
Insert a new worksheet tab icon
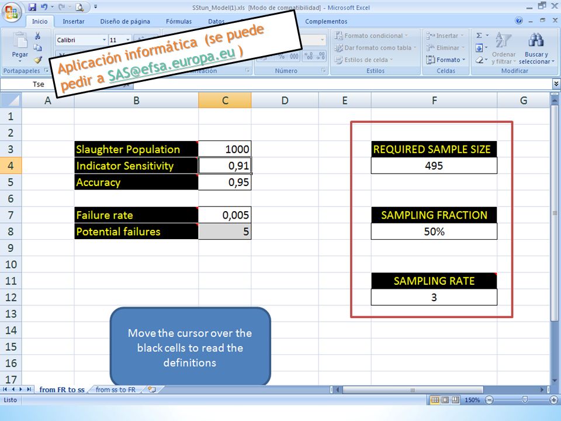pyautogui.click(x=152, y=389)
